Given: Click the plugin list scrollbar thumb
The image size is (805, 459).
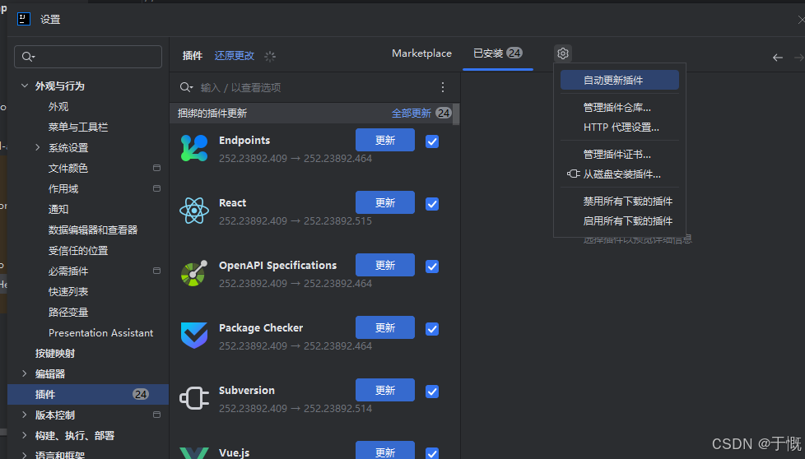Looking at the screenshot, I should (456, 114).
